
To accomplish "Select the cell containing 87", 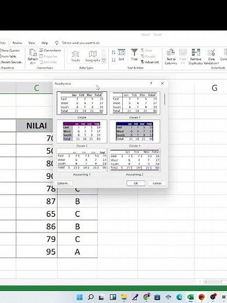I will [x=37, y=201].
